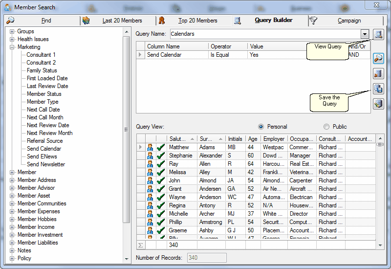Click the Operator column header in query grid
Screen dimensions: 391x269
pyautogui.click(x=228, y=46)
